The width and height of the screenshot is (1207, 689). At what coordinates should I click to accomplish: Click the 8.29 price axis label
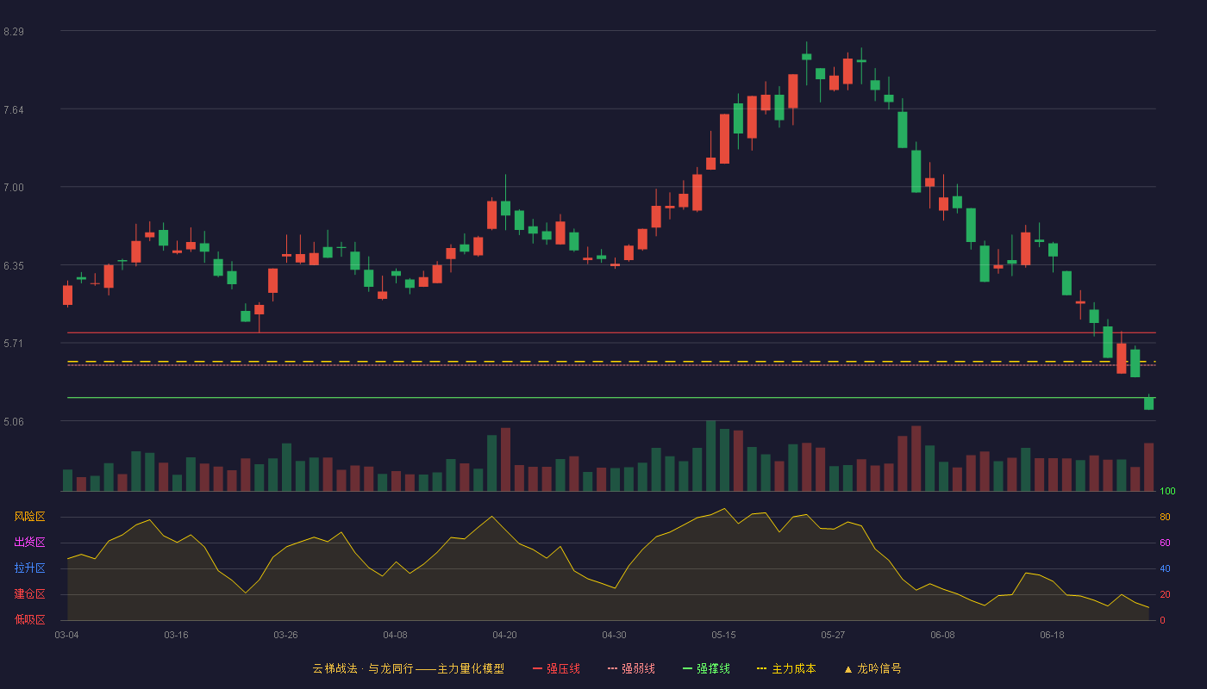[x=14, y=32]
